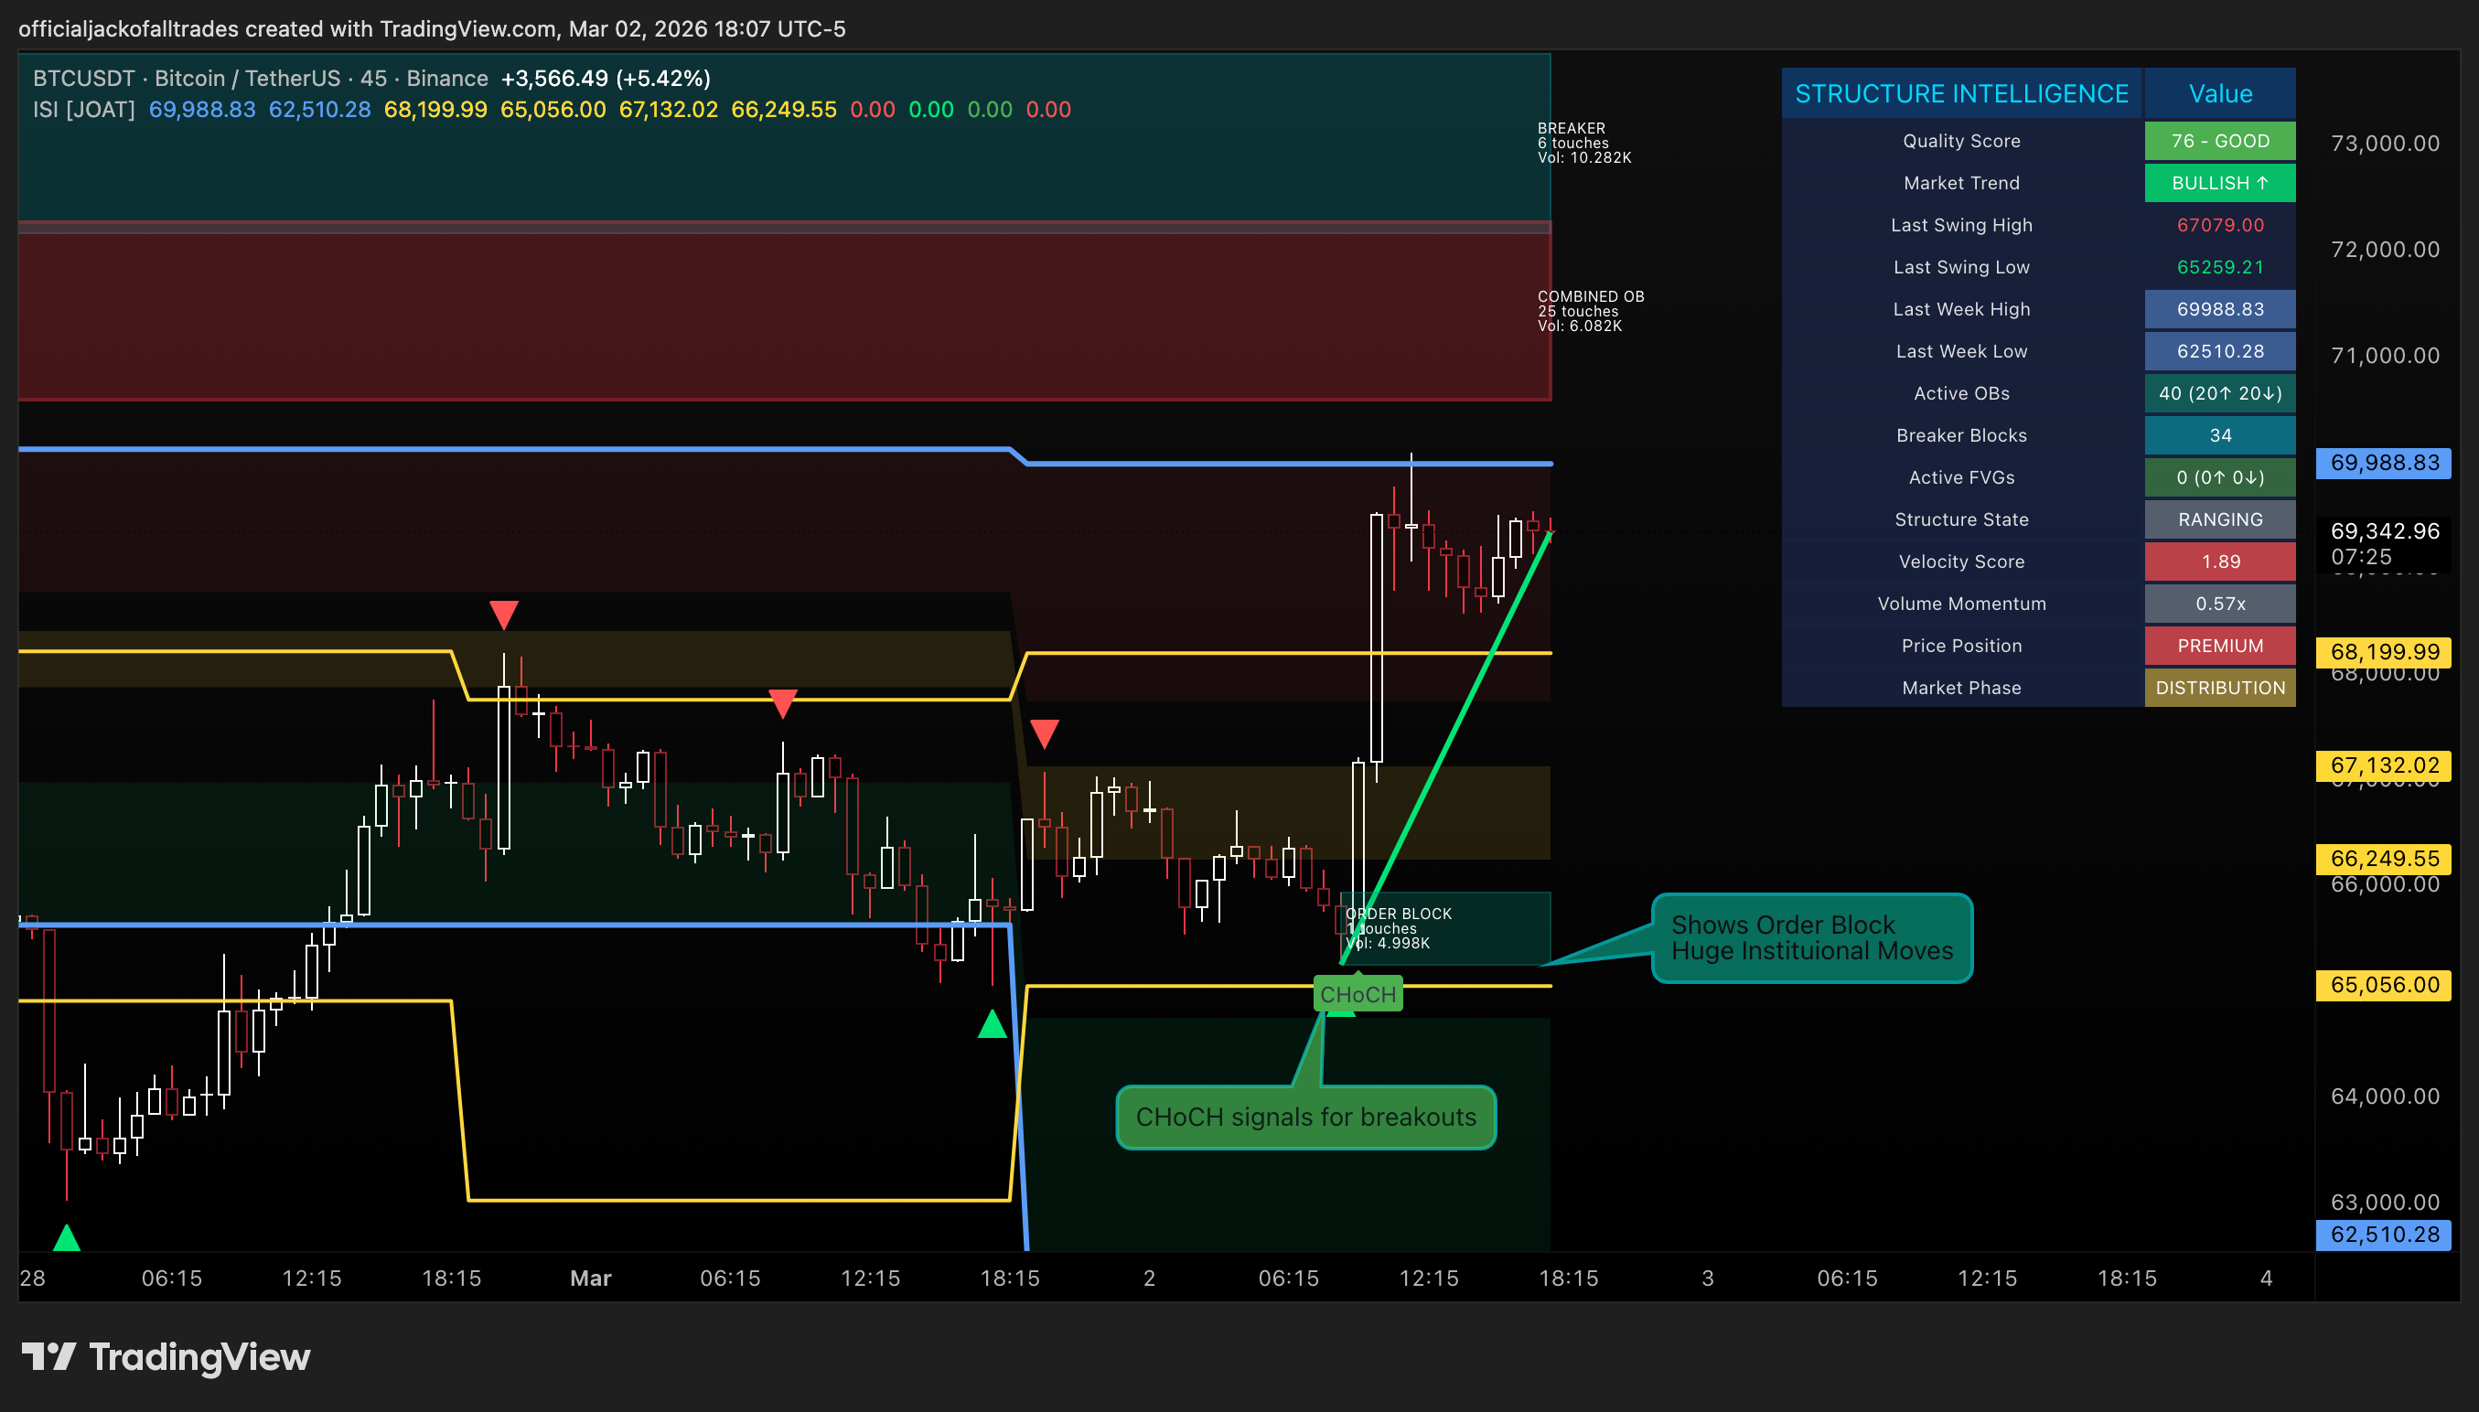The image size is (2479, 1412).
Task: Click the STRUCTURE INTELLIGENCE table header
Action: [x=1961, y=93]
